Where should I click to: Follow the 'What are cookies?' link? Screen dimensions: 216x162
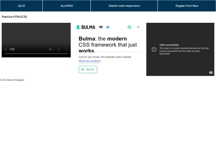coord(90,61)
